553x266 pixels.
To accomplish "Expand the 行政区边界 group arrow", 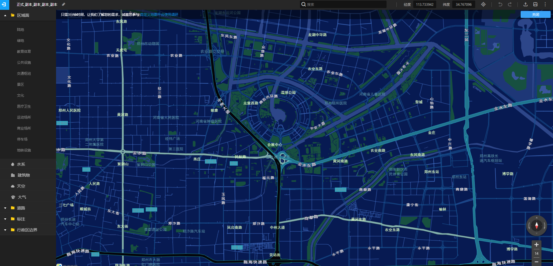I will pos(5,230).
